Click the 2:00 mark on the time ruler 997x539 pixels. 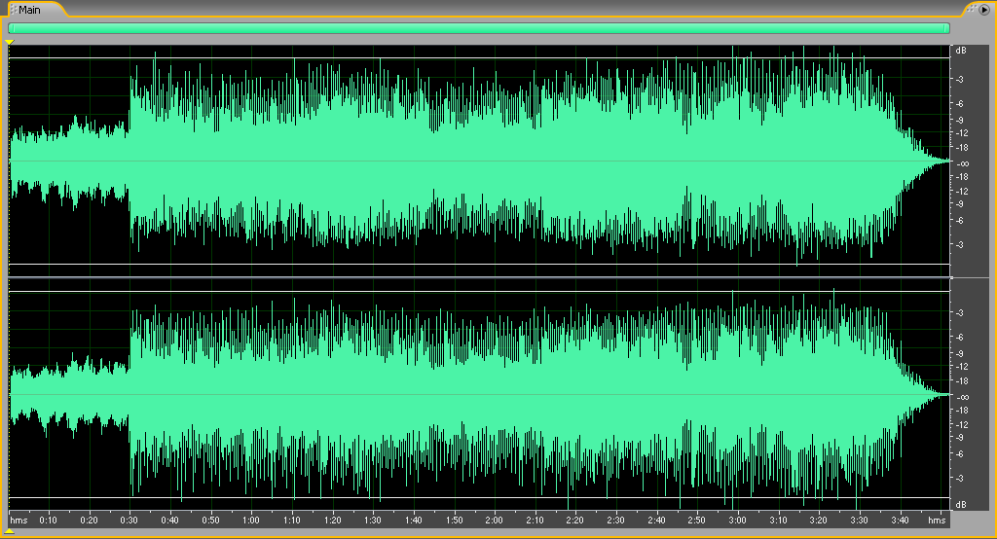[494, 521]
